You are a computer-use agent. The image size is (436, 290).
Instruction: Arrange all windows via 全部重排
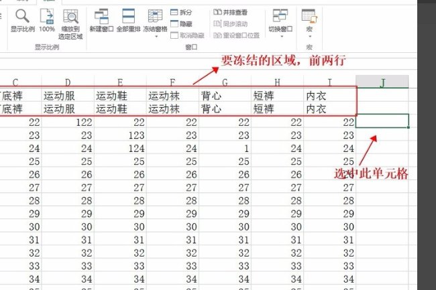(x=128, y=21)
